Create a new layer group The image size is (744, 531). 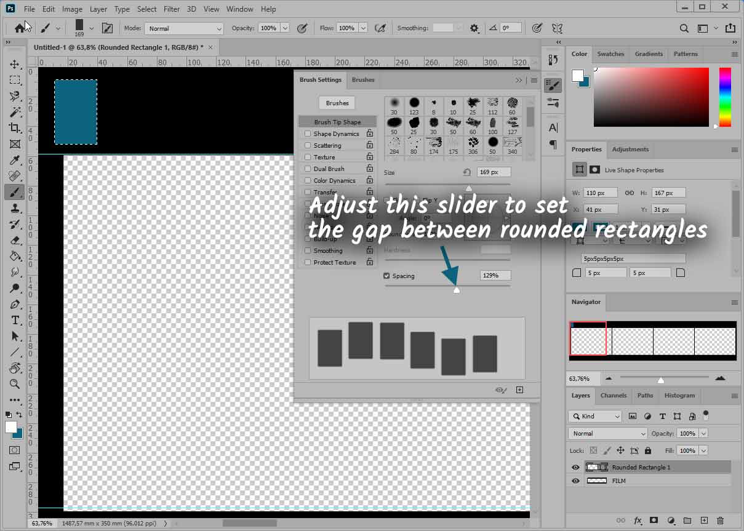click(x=687, y=521)
